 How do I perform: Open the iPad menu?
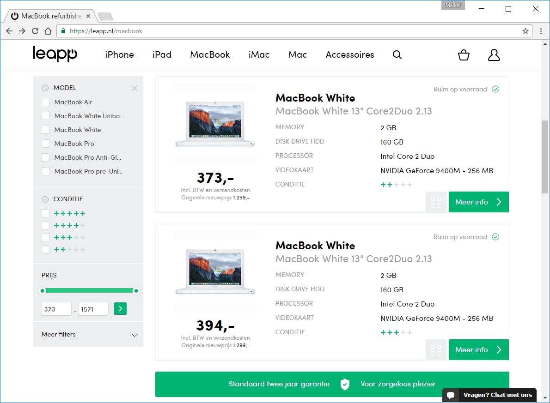tap(162, 54)
